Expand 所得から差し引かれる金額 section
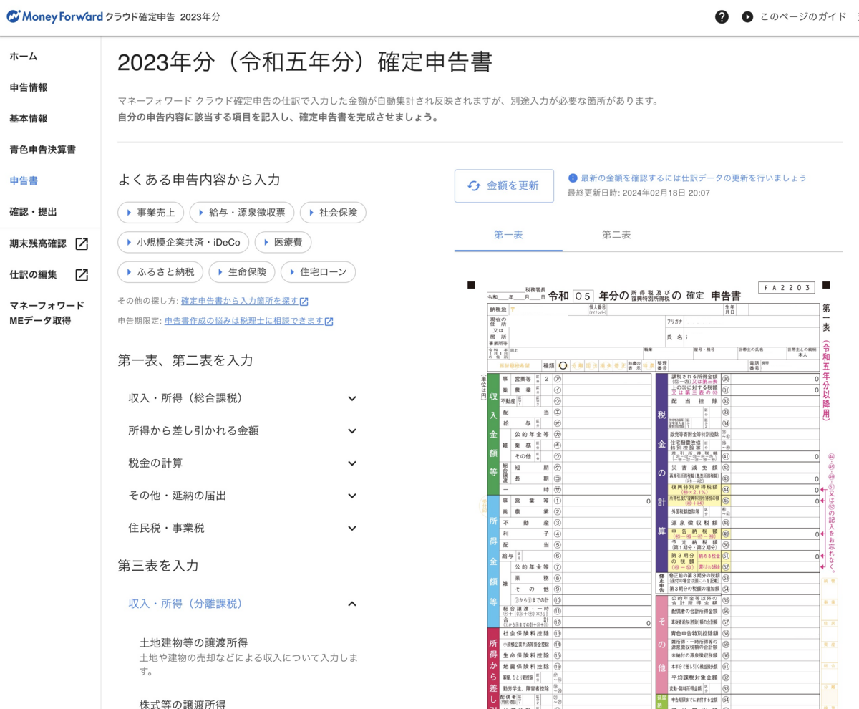This screenshot has width=859, height=709. (x=242, y=430)
